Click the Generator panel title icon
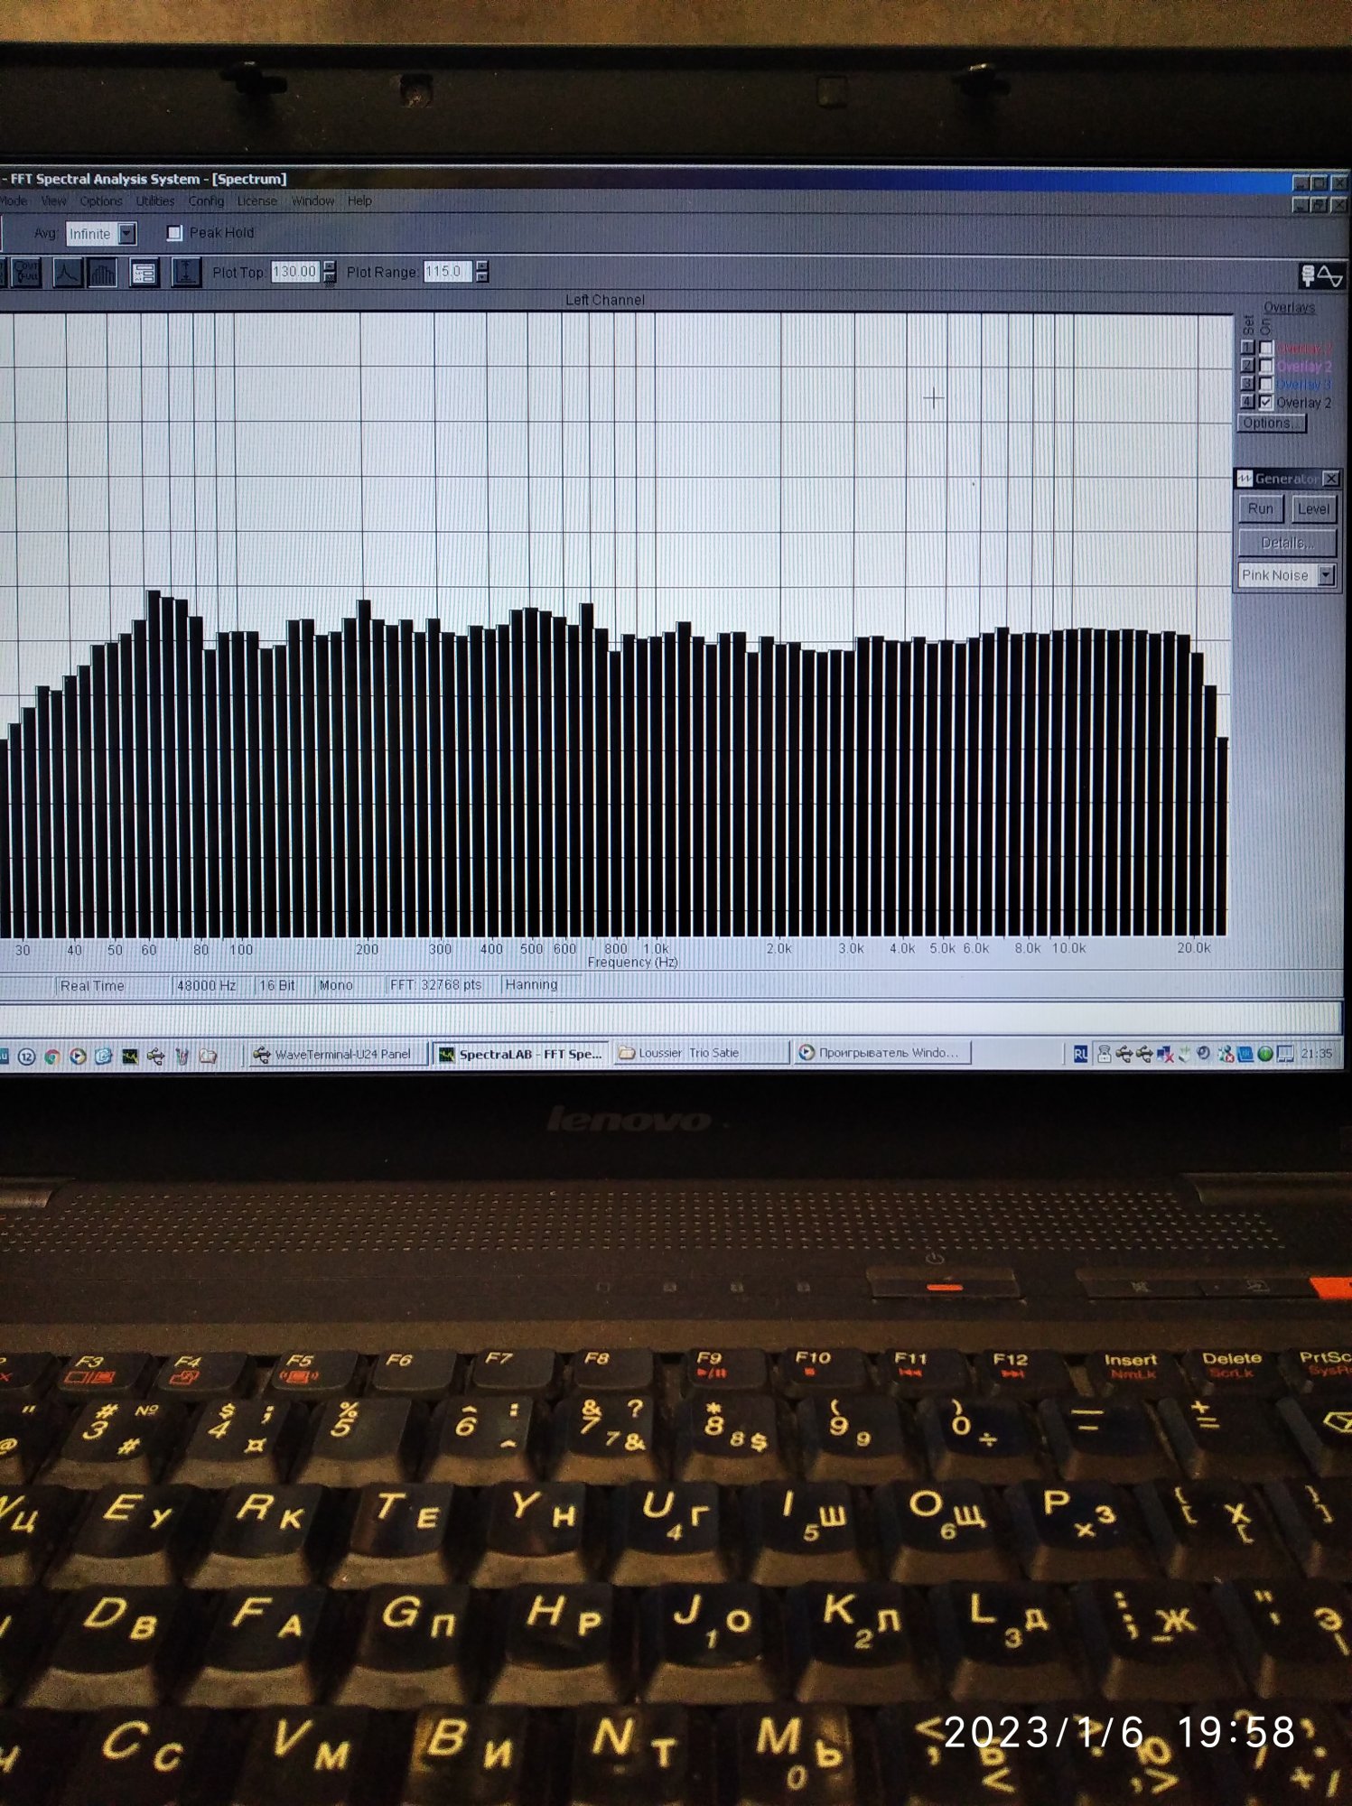Viewport: 1352px width, 1806px height. click(x=1245, y=478)
